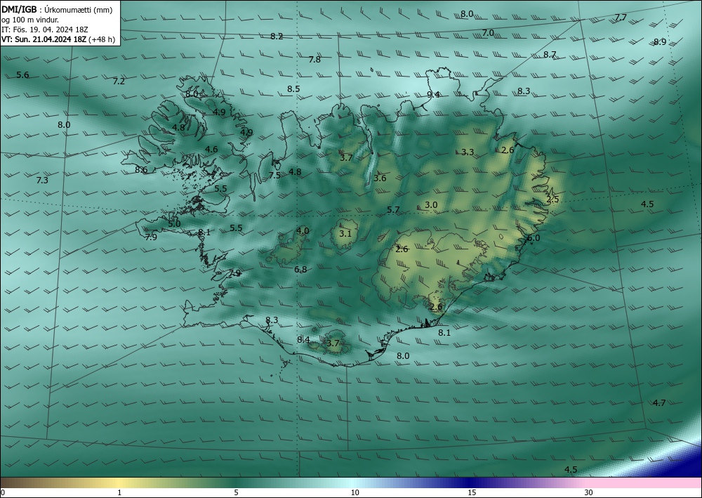Pick the pink end of the color scale
The image size is (702, 498).
pos(644,483)
